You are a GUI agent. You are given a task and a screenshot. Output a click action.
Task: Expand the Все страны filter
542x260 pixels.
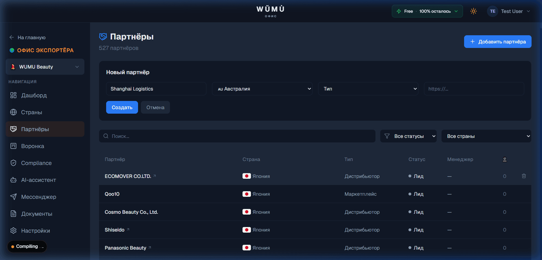tap(486, 136)
